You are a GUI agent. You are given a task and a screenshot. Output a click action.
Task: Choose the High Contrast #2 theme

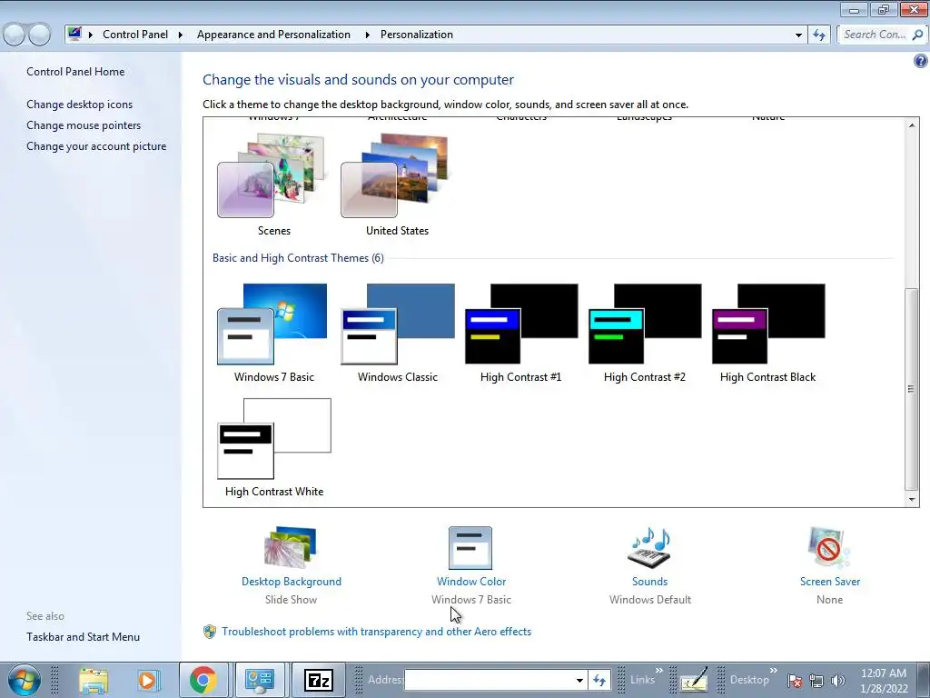click(x=645, y=324)
